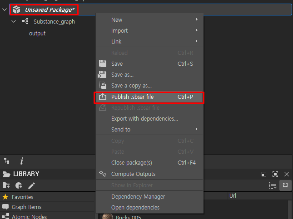Choose Compute Outputs
Viewport: 293px width, 219px height.
[x=149, y=174]
